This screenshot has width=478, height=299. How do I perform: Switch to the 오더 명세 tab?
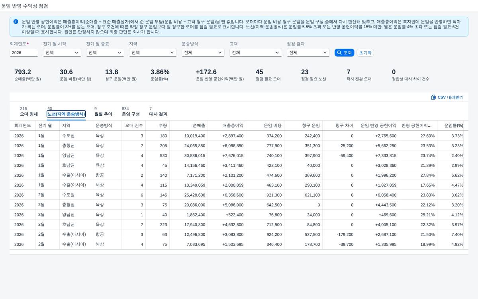point(29,112)
